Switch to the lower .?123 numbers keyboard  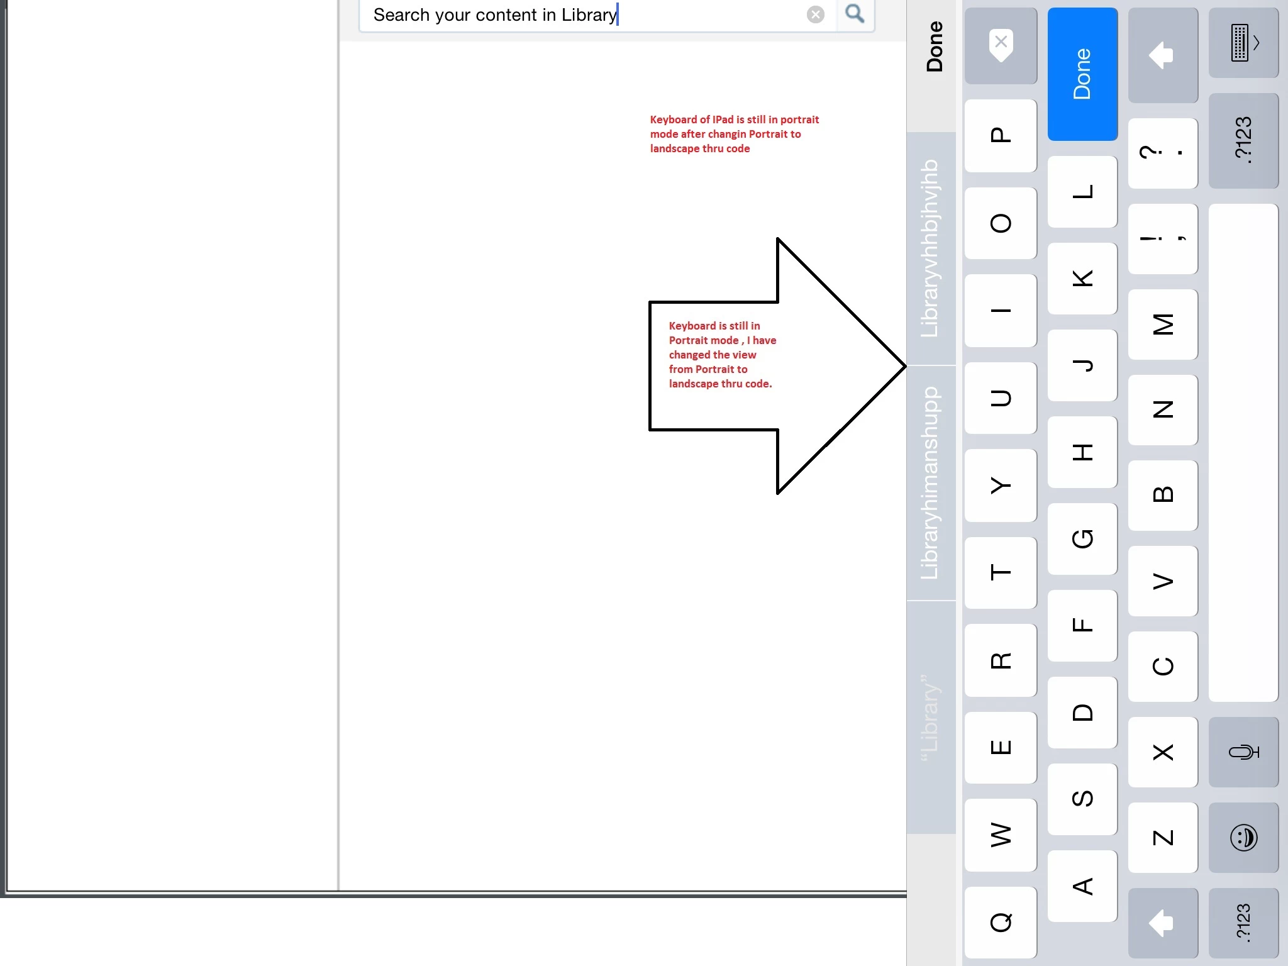click(x=1243, y=923)
